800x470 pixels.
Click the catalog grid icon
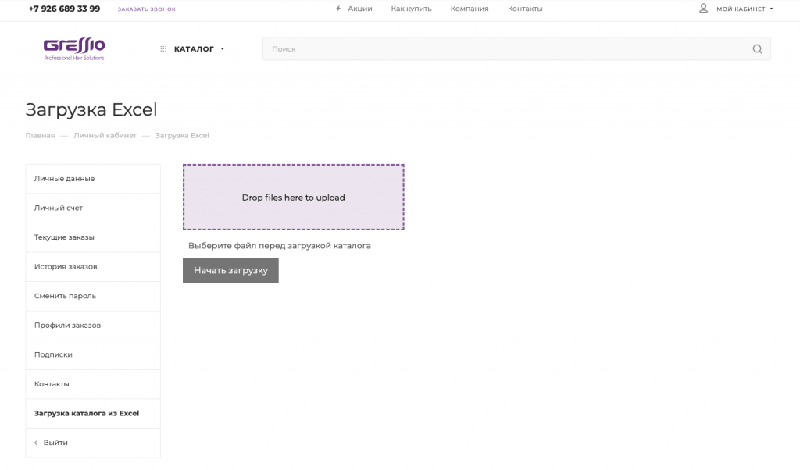pyautogui.click(x=163, y=49)
